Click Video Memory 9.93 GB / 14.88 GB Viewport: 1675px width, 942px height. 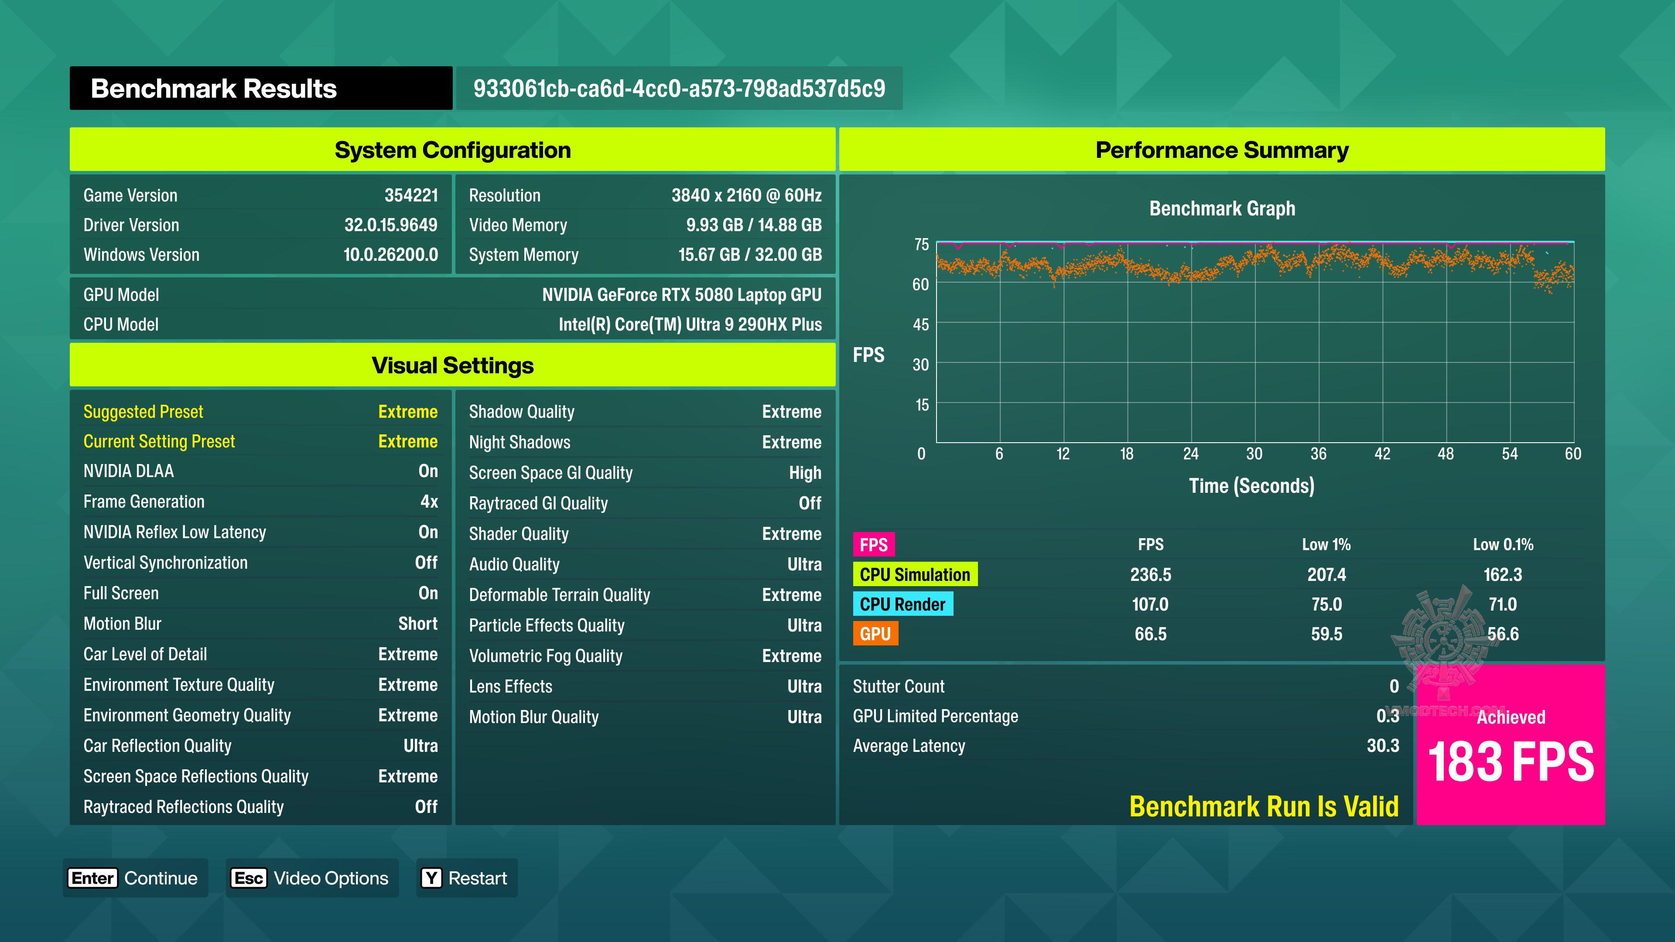pos(754,225)
